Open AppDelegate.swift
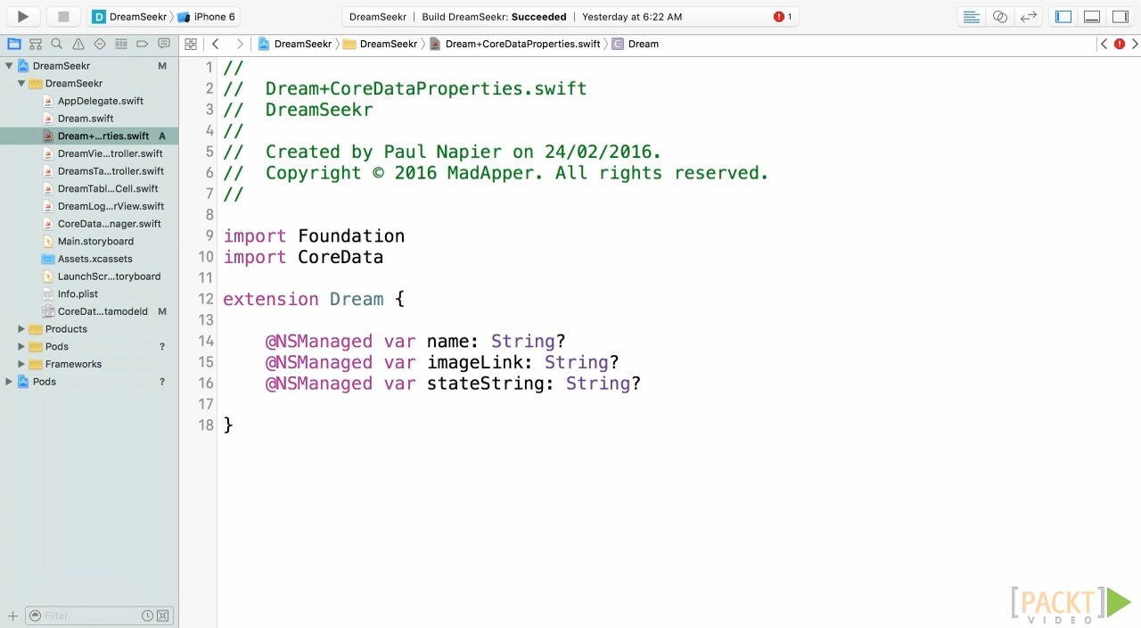1141x628 pixels. (89, 101)
